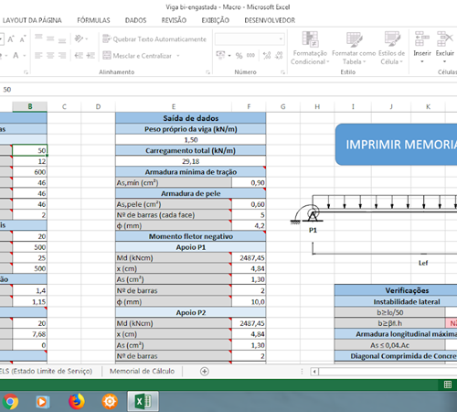Switch to Memorial de Cálculo sheet
The image size is (457, 412).
142,371
